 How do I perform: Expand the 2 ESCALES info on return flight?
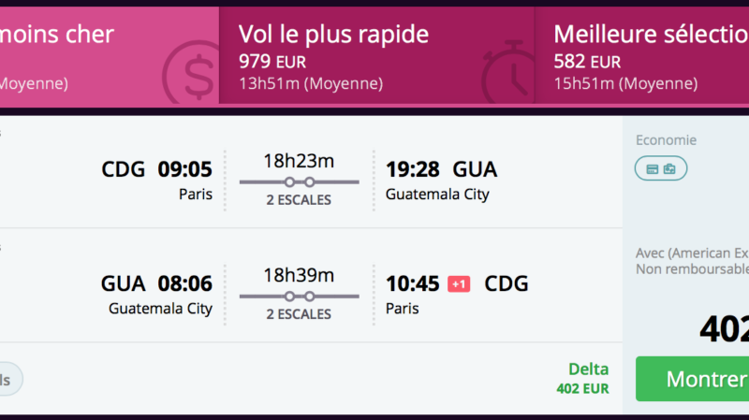(x=299, y=314)
